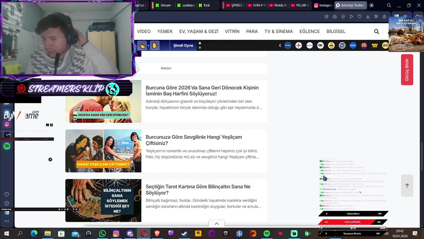Click the Görüş Bildir feedback button
Viewport: 424px width, 239px height.
coord(407,70)
